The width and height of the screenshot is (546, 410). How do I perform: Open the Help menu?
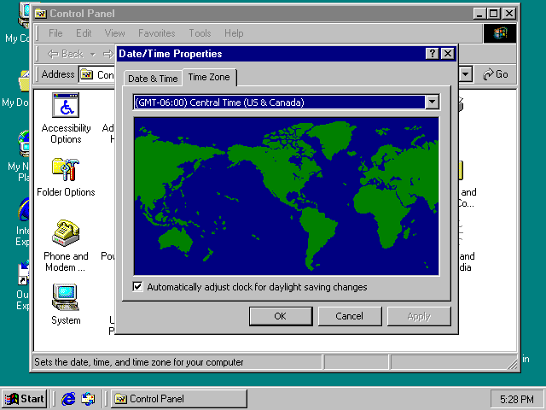(x=234, y=33)
